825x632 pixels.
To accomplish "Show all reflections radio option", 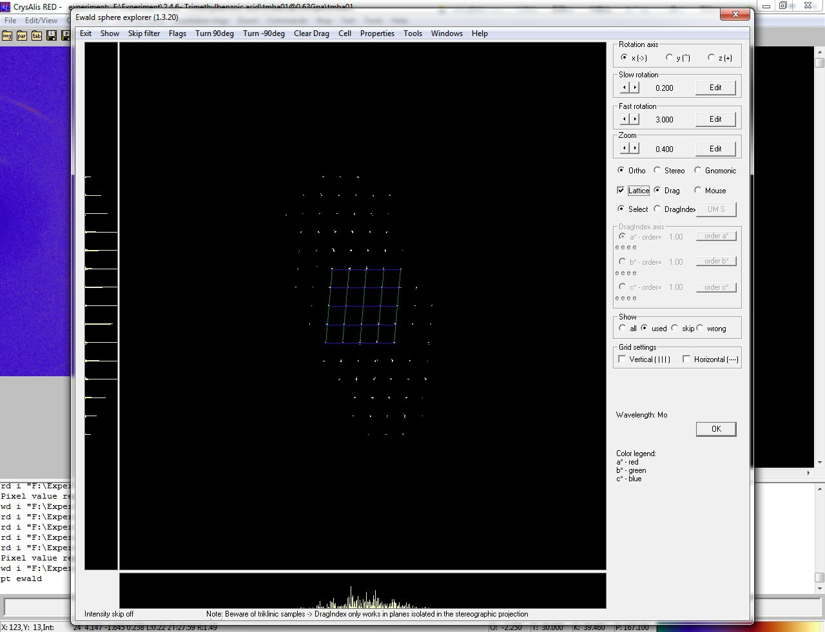I will pyautogui.click(x=623, y=329).
